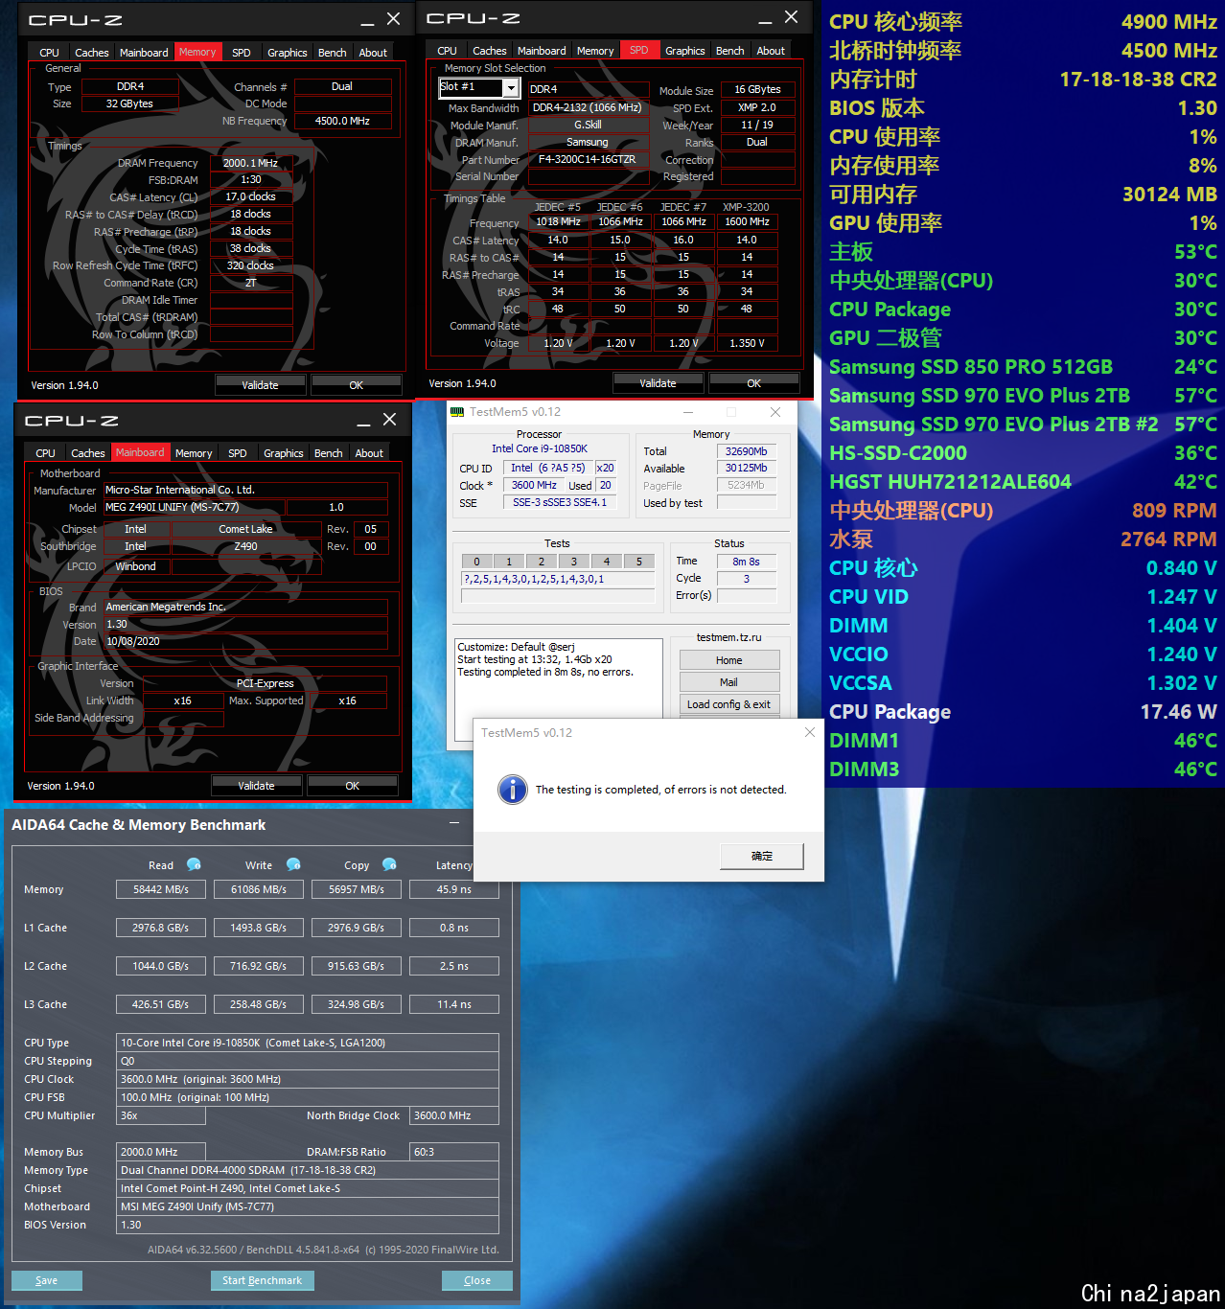Click the Save button in AIDA64 benchmark

[x=46, y=1280]
